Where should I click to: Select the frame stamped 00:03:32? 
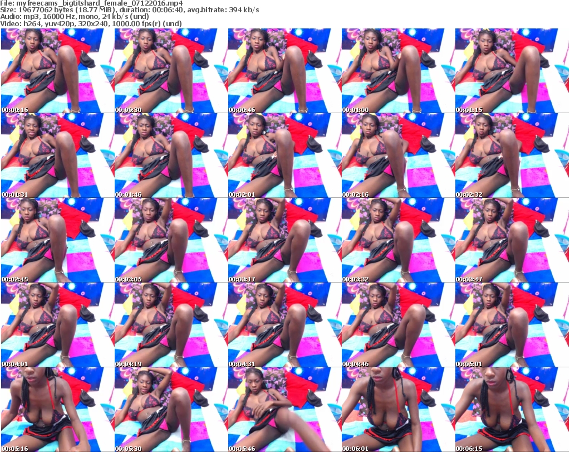pos(397,240)
